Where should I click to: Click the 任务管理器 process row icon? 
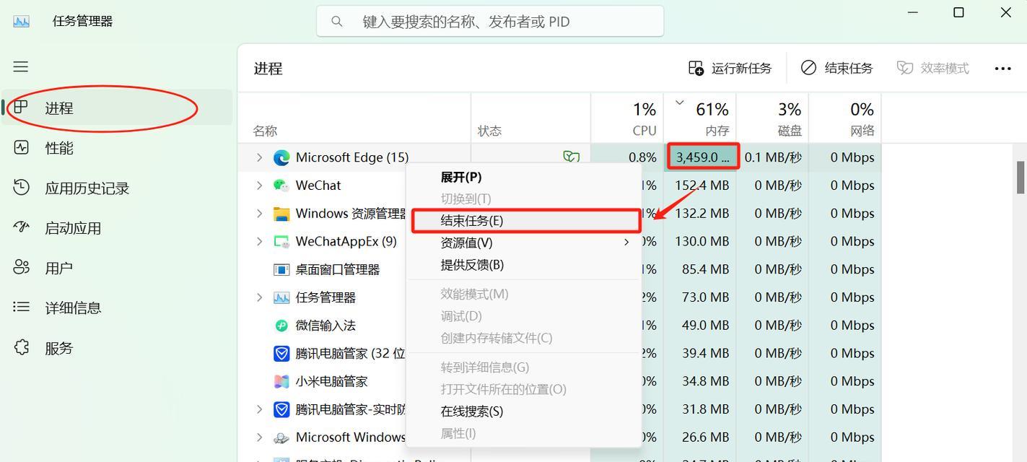coord(281,297)
